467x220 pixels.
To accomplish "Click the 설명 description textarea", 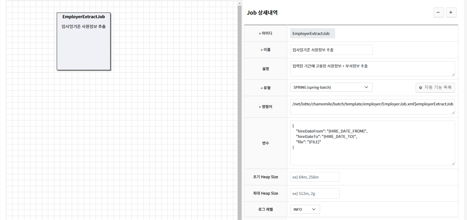I will click(x=373, y=69).
